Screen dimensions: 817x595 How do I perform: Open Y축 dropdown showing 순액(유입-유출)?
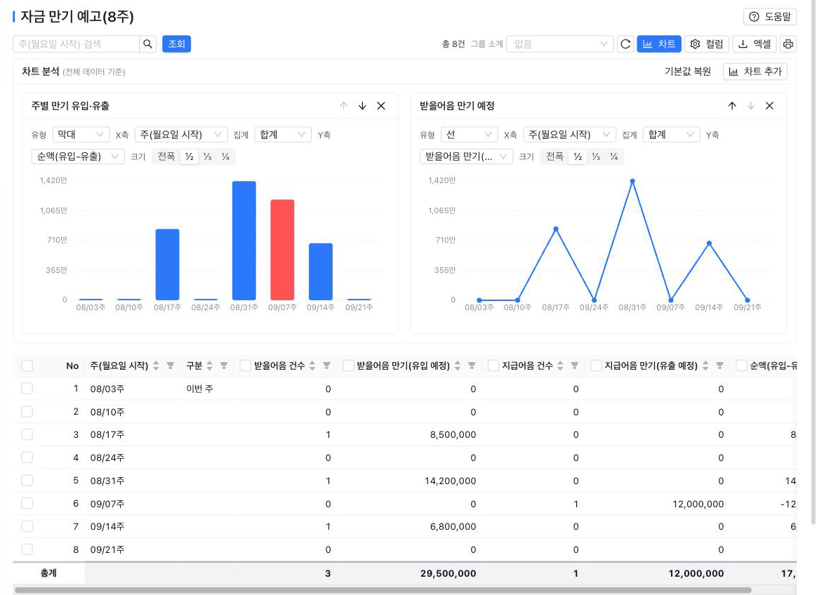click(x=78, y=156)
